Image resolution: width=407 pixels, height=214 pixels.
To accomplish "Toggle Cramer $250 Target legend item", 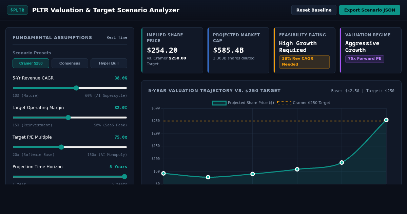I will pyautogui.click(x=304, y=103).
